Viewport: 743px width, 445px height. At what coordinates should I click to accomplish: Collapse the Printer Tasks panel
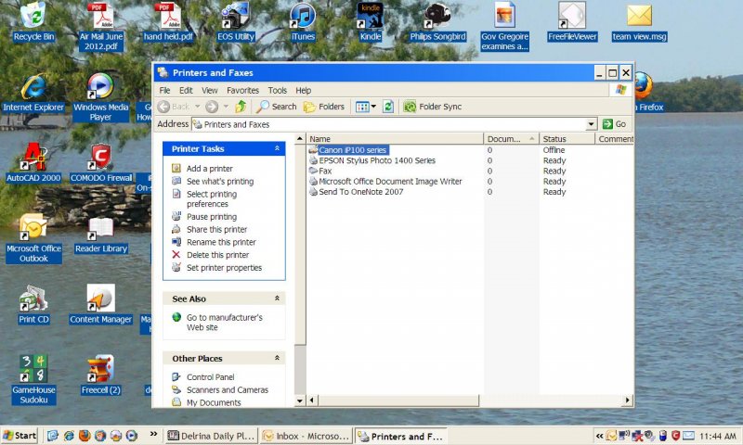[x=277, y=148]
